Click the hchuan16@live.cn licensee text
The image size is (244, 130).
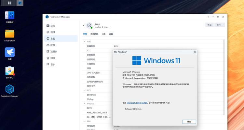(133, 109)
